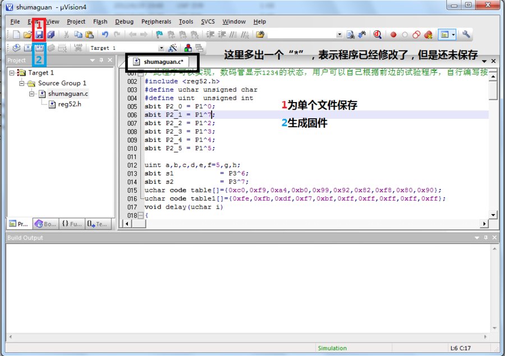Disable all breakpoints using the hollow circle icon
Viewport: 505px width, 356px height.
[x=417, y=34]
